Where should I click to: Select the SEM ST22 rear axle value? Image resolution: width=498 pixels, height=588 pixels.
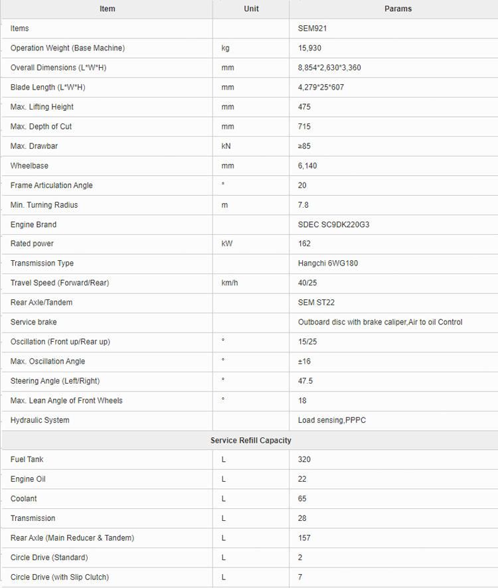316,302
